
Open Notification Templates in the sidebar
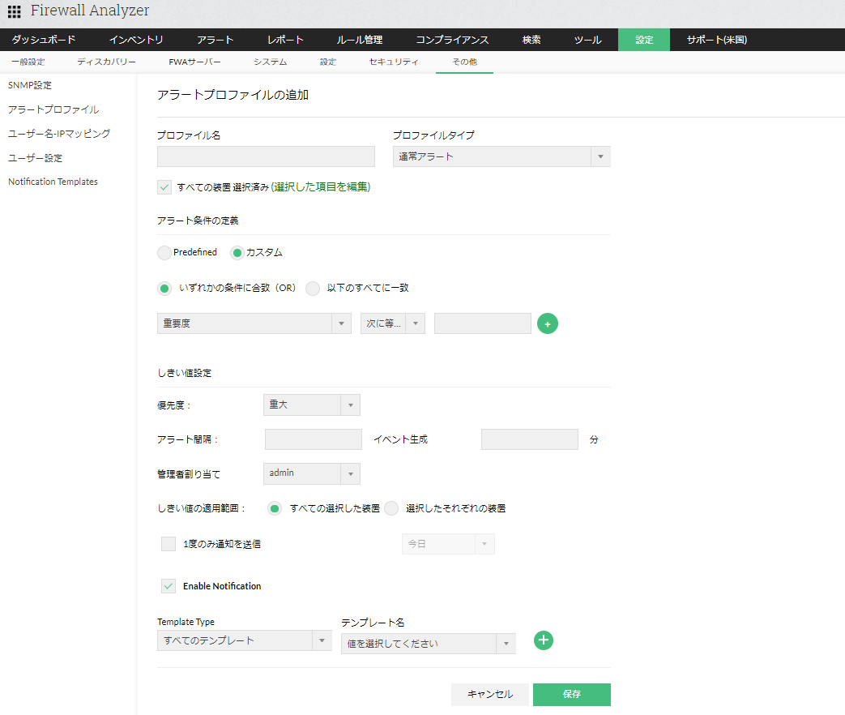[53, 182]
